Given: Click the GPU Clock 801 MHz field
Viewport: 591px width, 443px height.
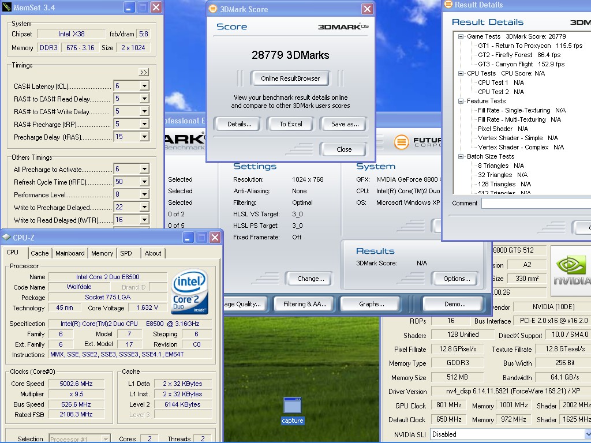Looking at the screenshot, I should [x=448, y=405].
